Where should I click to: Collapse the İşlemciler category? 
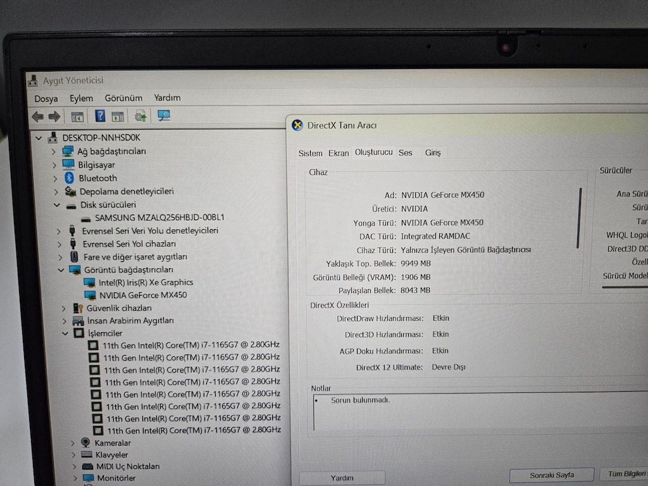pos(65,333)
